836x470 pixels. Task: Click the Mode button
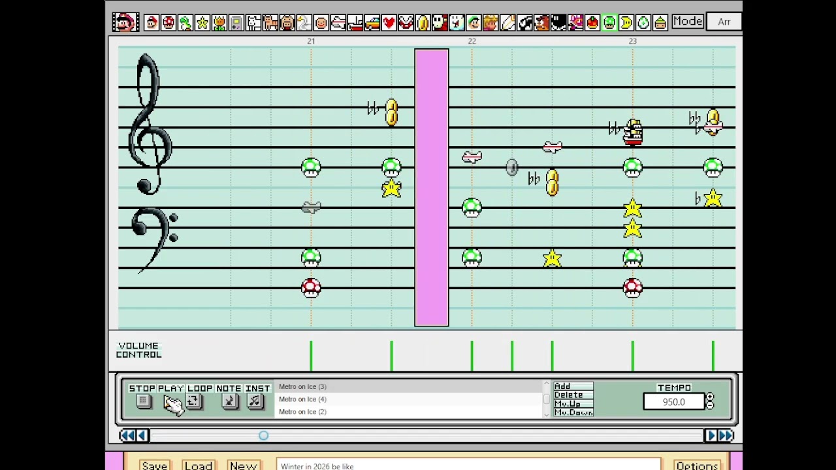click(x=688, y=22)
